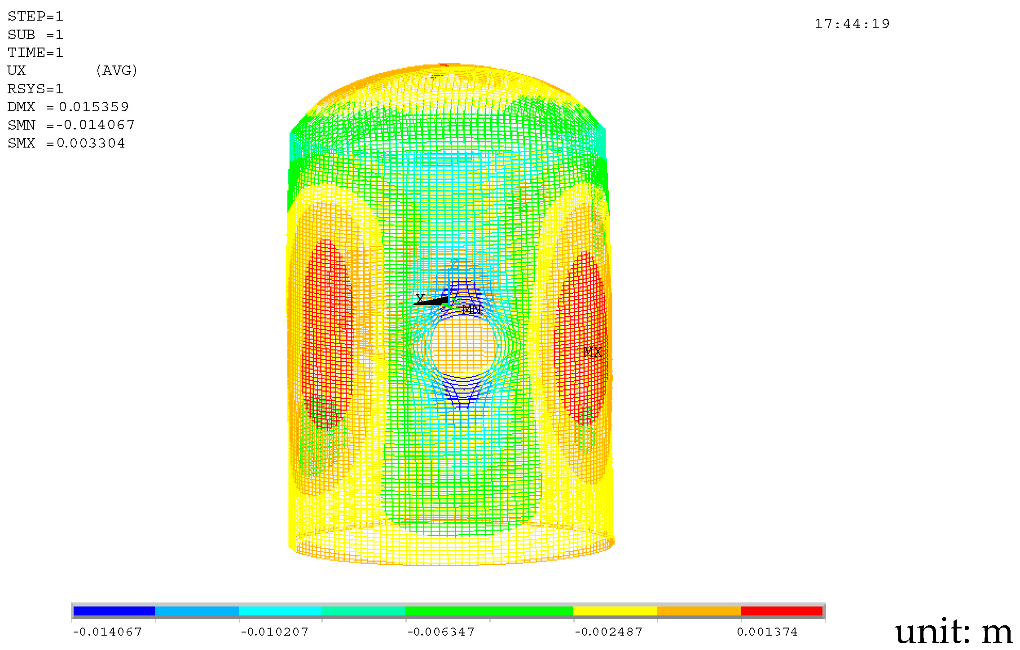The height and width of the screenshot is (650, 1020).
Task: Click the MN minimum marker near the opening
Action: tap(471, 309)
